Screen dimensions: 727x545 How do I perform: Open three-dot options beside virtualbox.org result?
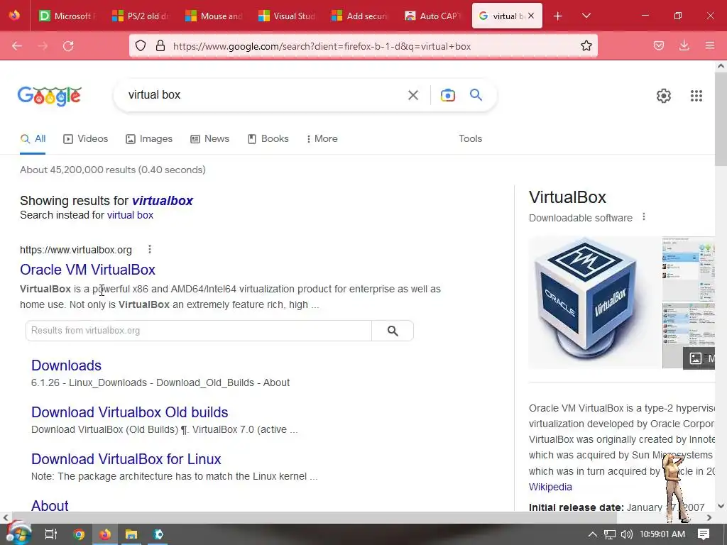[149, 249]
